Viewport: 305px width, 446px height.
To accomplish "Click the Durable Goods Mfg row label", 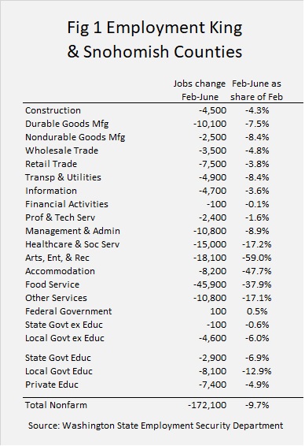I will 67,124.
